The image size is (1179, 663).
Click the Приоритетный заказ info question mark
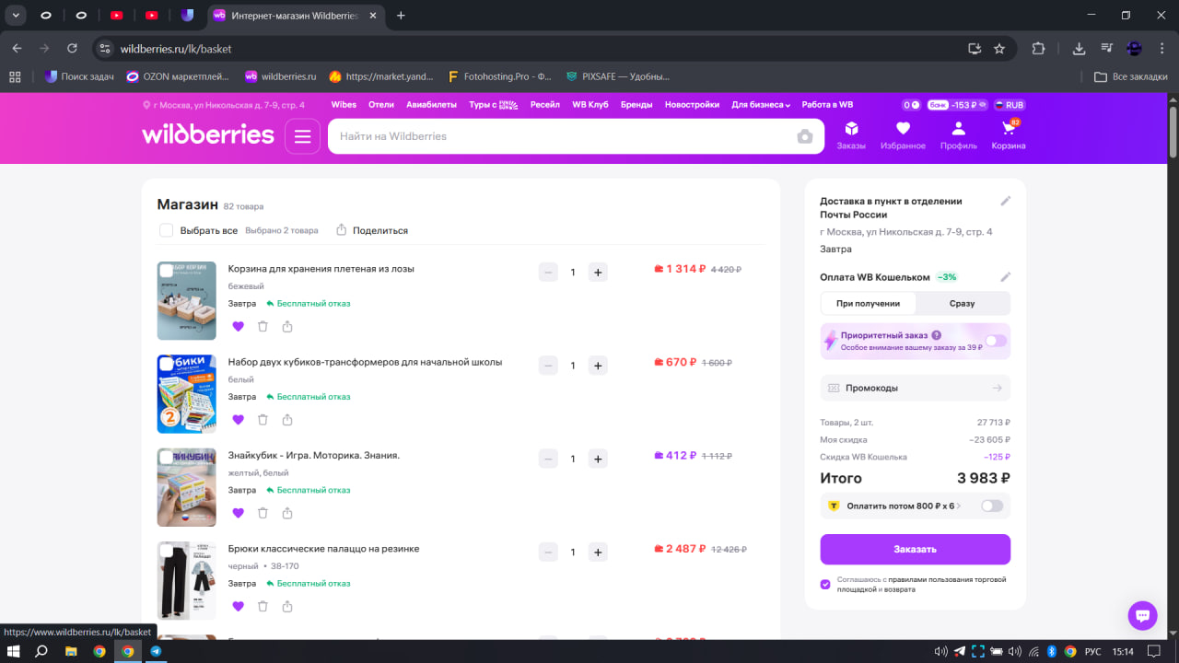point(937,335)
